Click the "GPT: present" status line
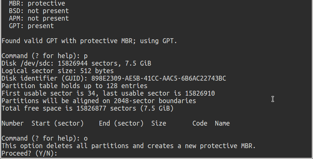313x159 pixels. point(31,26)
